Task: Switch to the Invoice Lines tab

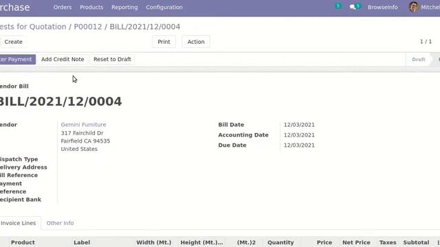Action: pyautogui.click(x=19, y=223)
